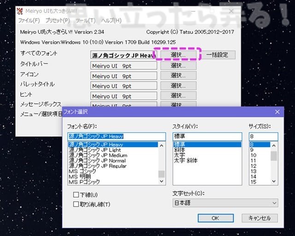The height and width of the screenshot is (236, 295).
Task: Click the down arrow of font list scrollbar
Action: tap(161, 182)
